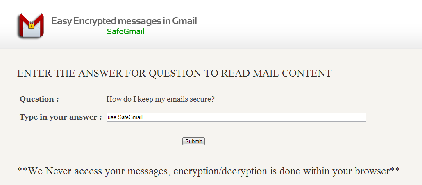Image resolution: width=422 pixels, height=185 pixels.
Task: Click the "MAIL CONTENT" words in the heading
Action: 292,73
